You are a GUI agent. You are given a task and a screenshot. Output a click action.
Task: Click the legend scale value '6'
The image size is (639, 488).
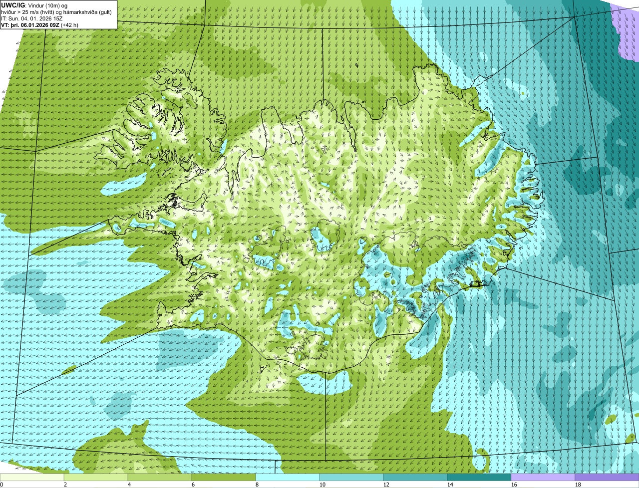click(193, 485)
